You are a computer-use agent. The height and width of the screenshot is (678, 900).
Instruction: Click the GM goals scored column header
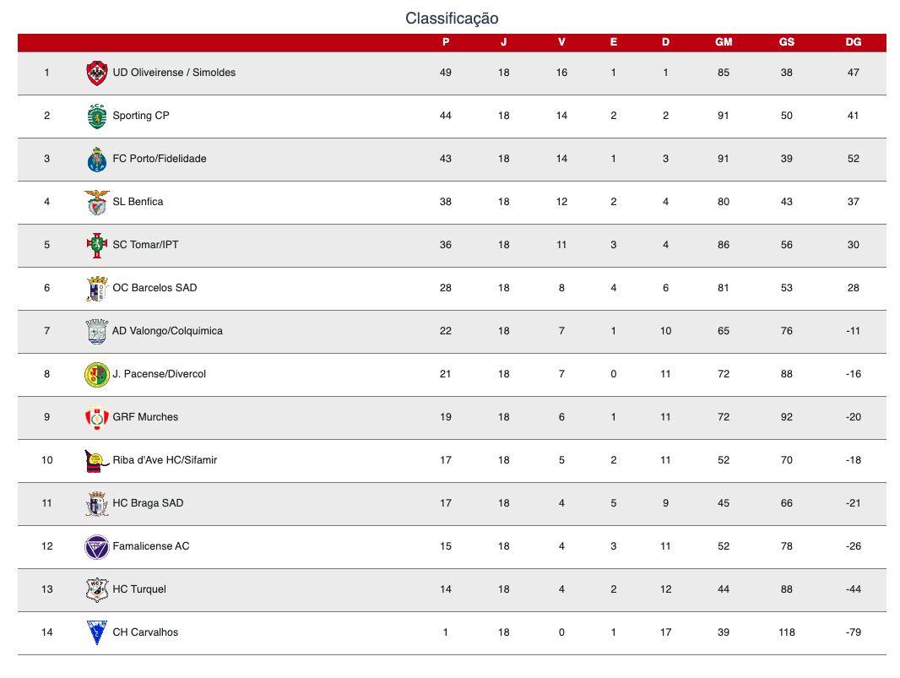[x=724, y=42]
